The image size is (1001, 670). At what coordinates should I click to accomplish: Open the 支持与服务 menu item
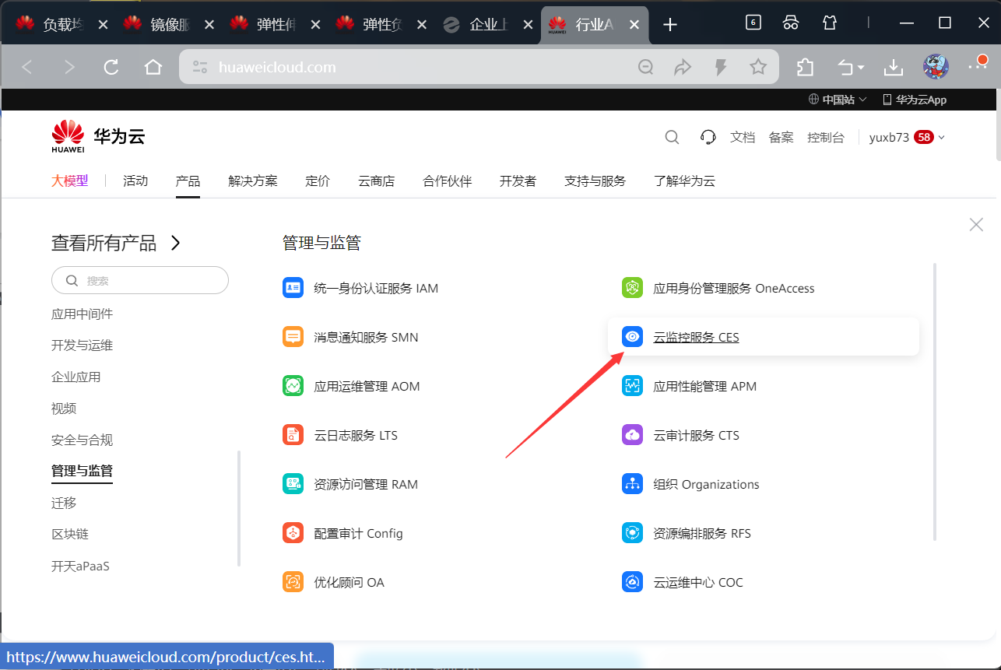pos(595,181)
